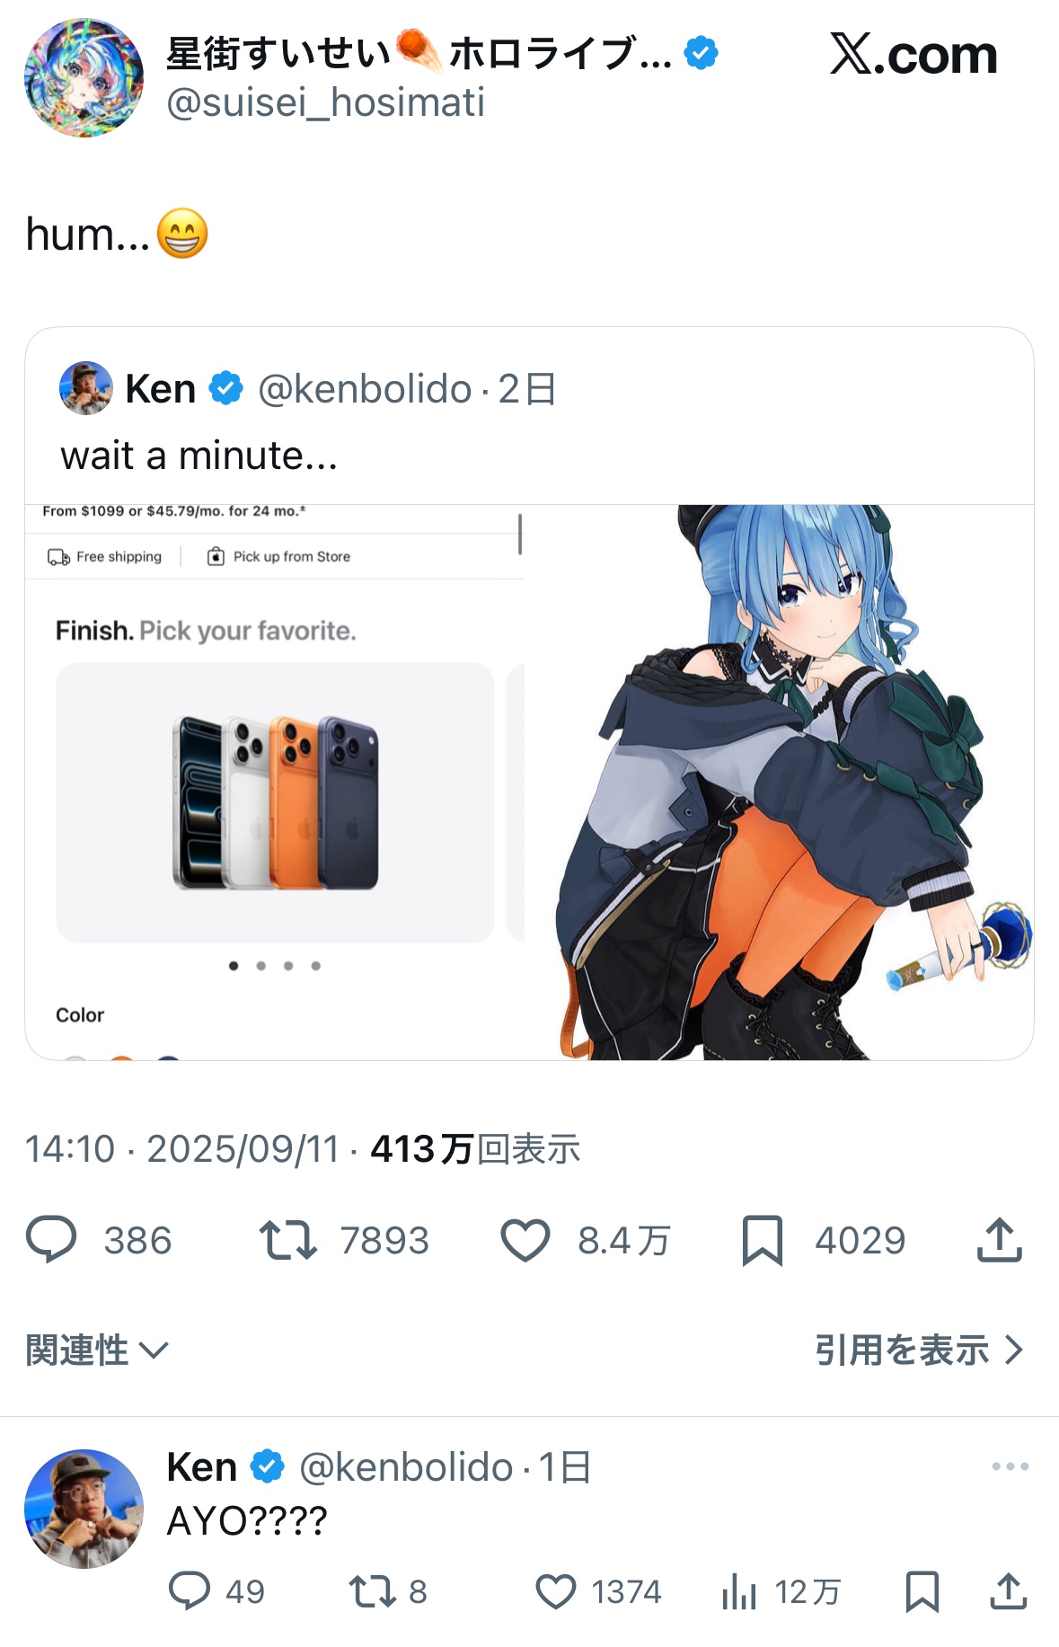Like Ken's AYO???? reply
1059x1647 pixels.
pyautogui.click(x=556, y=1591)
